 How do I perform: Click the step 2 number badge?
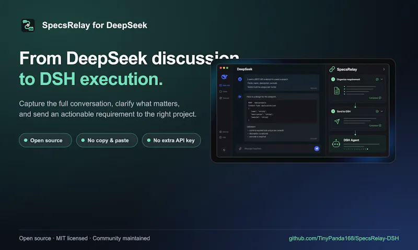(333, 111)
